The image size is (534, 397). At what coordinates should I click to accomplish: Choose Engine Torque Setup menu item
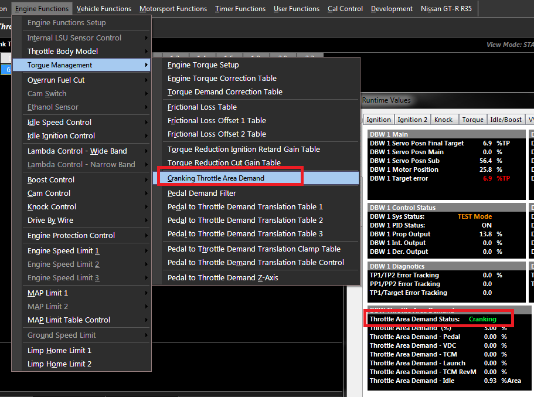(203, 65)
